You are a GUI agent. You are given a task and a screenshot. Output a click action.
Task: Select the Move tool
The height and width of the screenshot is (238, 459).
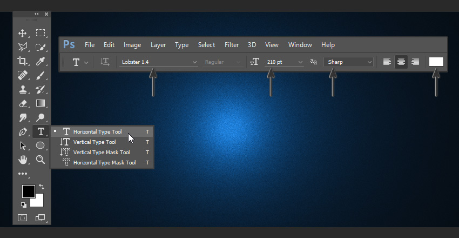pos(23,33)
